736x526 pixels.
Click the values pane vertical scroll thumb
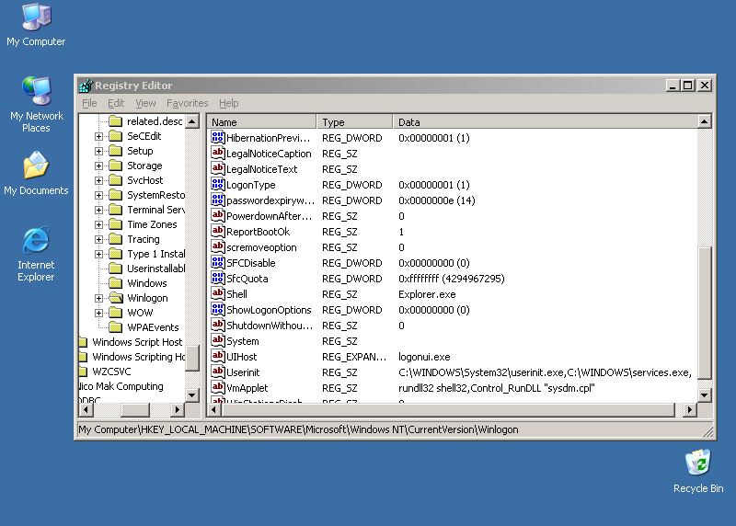tap(704, 313)
